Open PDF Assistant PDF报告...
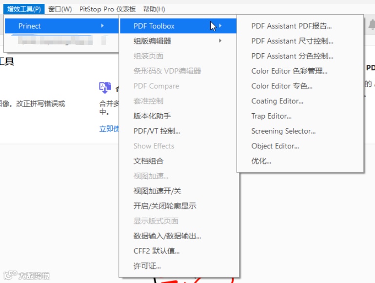375x283 pixels. (x=300, y=26)
